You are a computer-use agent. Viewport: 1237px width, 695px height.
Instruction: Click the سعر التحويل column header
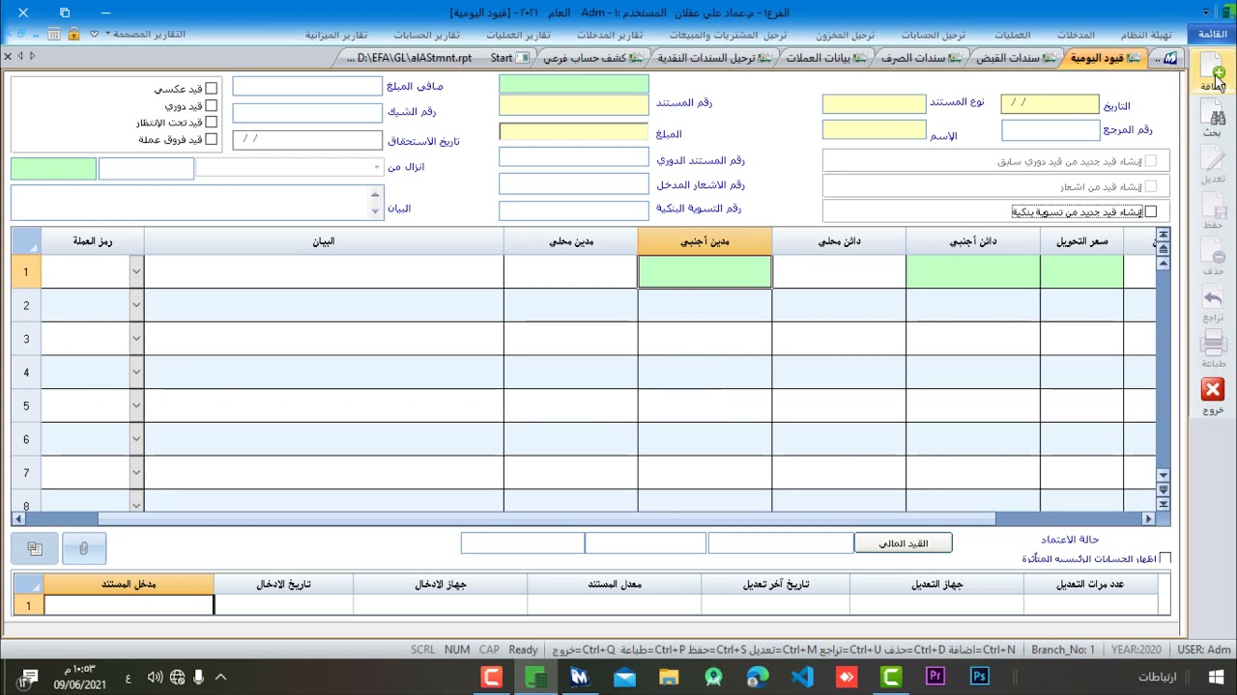[x=1081, y=241]
